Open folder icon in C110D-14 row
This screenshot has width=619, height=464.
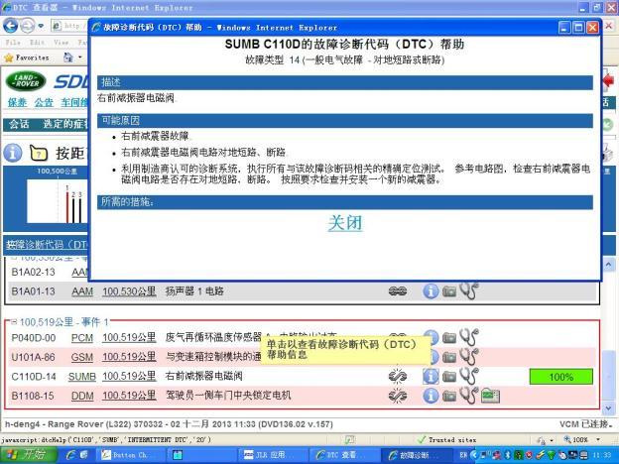coord(448,377)
